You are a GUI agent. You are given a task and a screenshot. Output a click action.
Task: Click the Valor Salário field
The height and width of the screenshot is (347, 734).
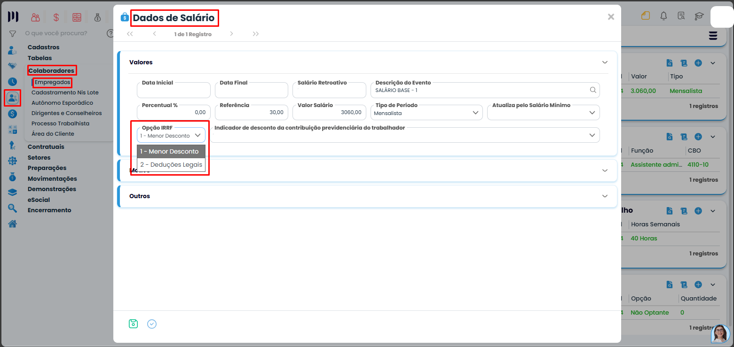coord(329,113)
